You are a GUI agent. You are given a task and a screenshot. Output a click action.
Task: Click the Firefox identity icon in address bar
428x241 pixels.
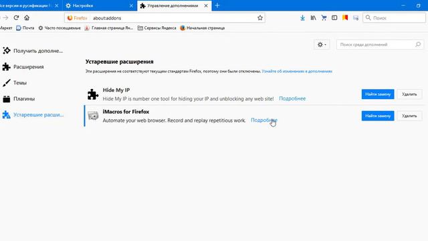coord(70,18)
